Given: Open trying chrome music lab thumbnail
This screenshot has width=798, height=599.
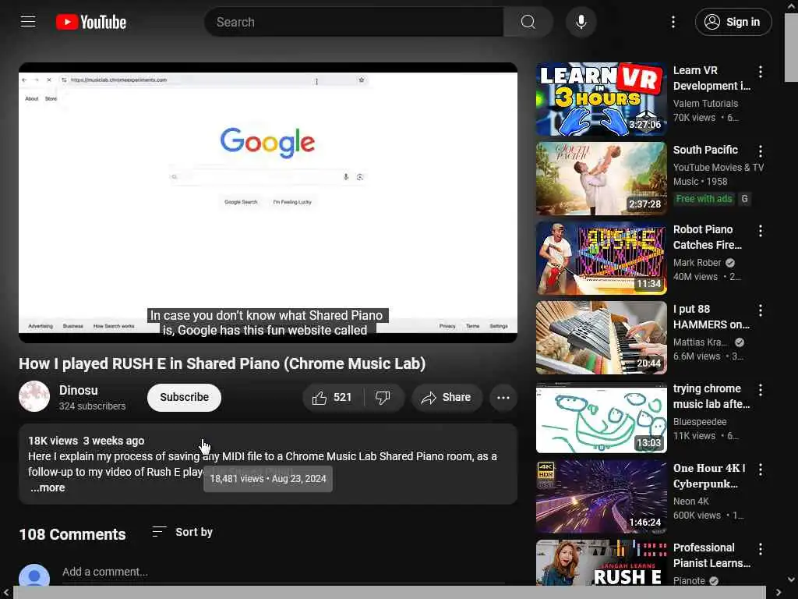Looking at the screenshot, I should pos(601,417).
